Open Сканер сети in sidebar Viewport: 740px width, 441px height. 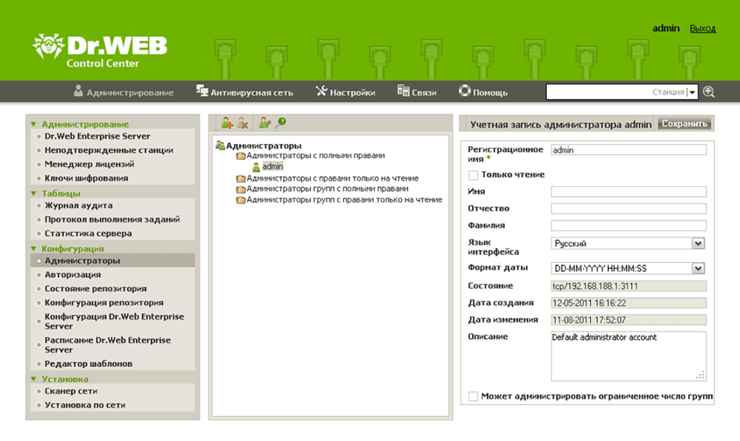point(71,391)
